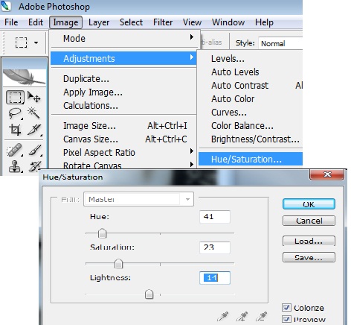Click the Hue slider handle
This screenshot has height=325, width=351.
(x=102, y=233)
